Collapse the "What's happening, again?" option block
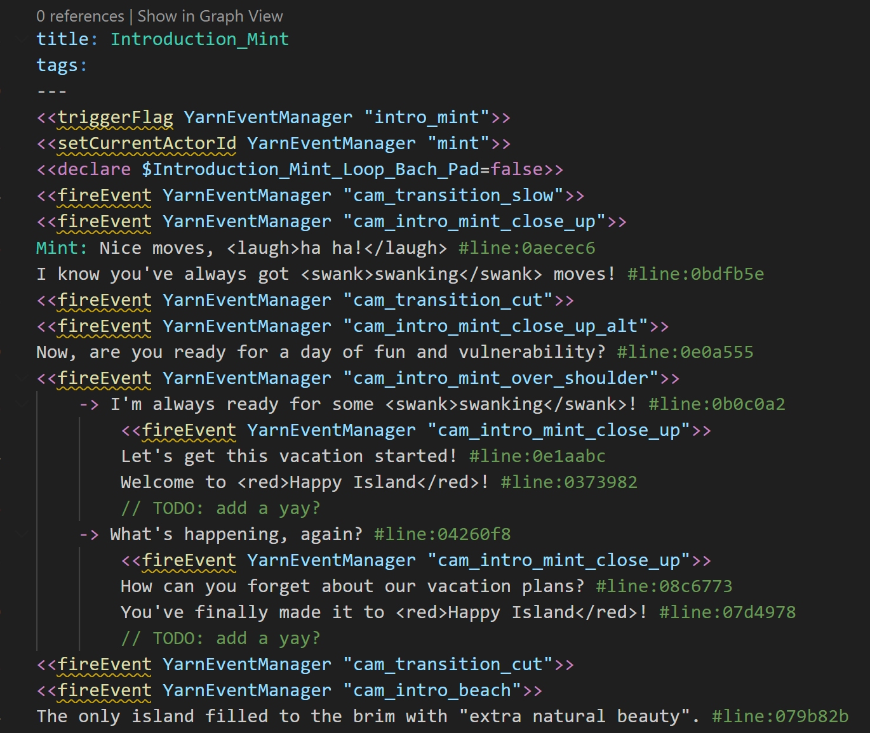 click(x=23, y=534)
